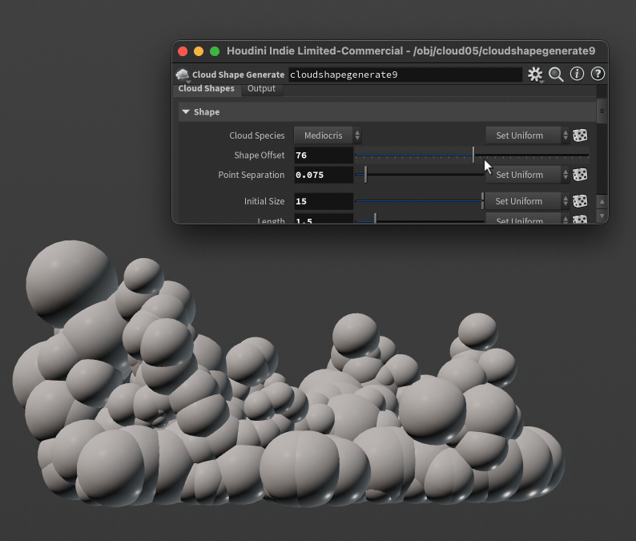The width and height of the screenshot is (636, 541).
Task: Click the Initial Size slider handle
Action: coord(482,201)
